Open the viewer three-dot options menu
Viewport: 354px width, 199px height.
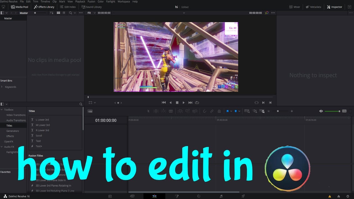click(x=273, y=13)
